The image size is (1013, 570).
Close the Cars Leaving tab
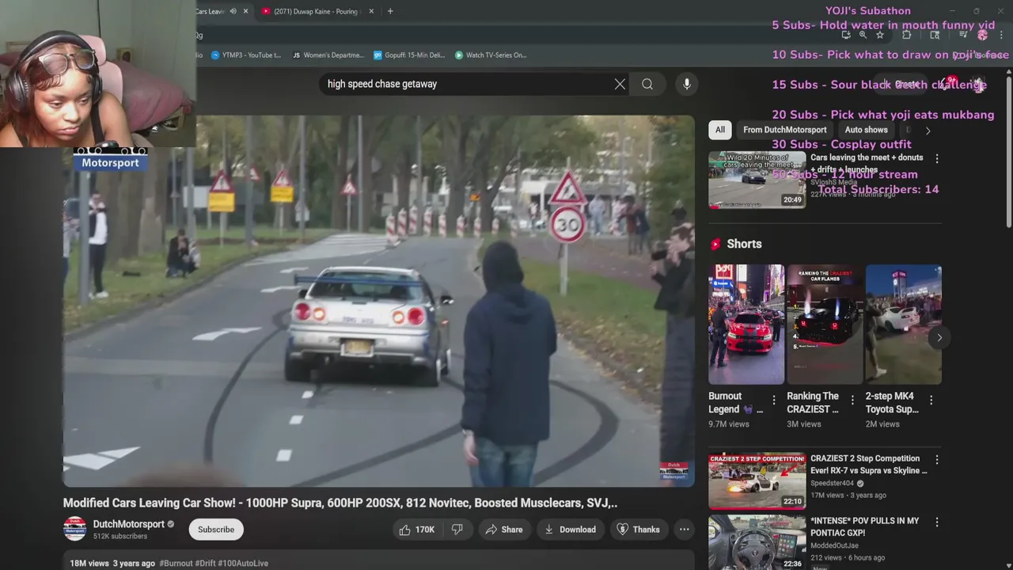click(x=245, y=11)
